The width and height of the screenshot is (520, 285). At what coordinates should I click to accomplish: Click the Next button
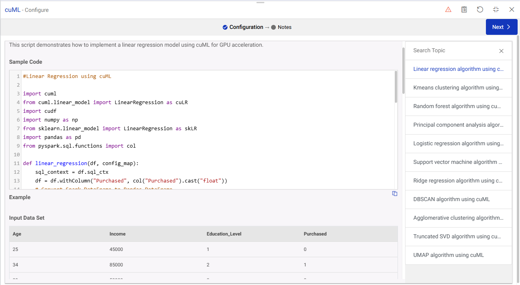pos(501,27)
